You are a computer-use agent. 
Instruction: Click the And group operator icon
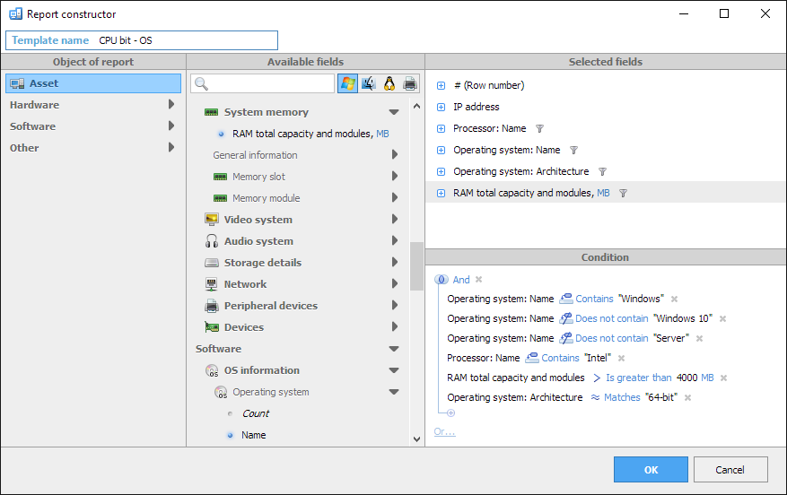[442, 280]
